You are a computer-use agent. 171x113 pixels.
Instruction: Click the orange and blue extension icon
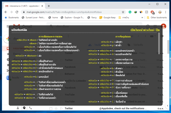point(141,12)
